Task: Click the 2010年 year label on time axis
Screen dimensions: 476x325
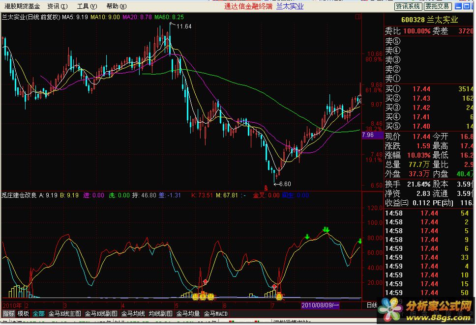Action: coord(12,305)
